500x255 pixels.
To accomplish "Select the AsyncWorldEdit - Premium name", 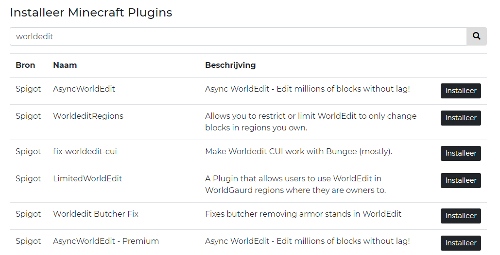I will (x=105, y=241).
